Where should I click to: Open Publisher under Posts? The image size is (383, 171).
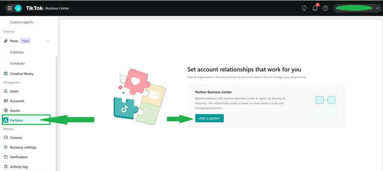pyautogui.click(x=17, y=52)
